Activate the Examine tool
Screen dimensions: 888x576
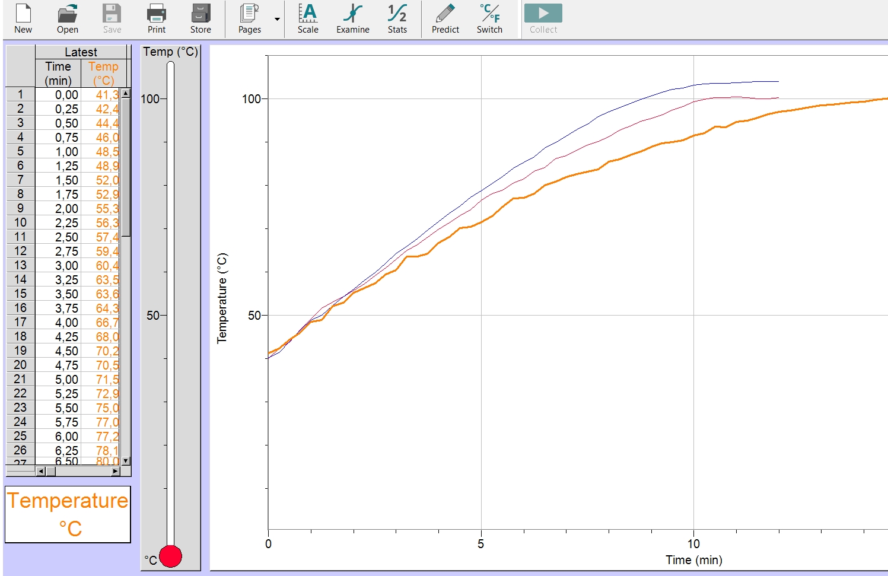[352, 18]
